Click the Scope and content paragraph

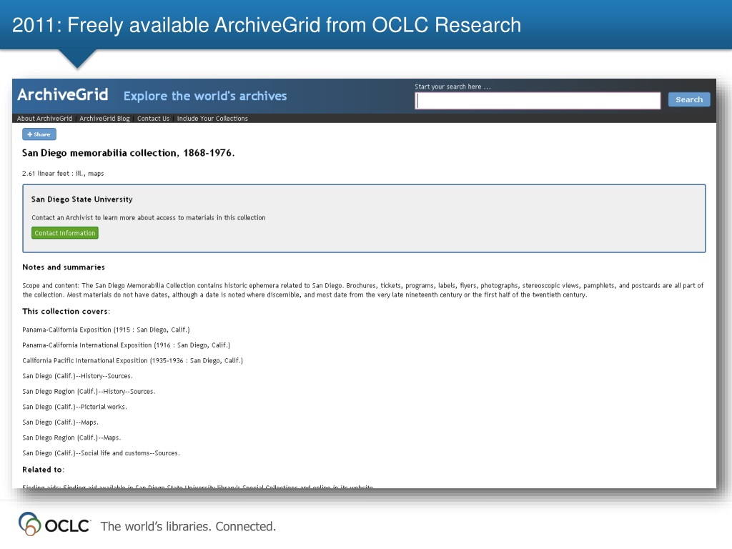(362, 290)
